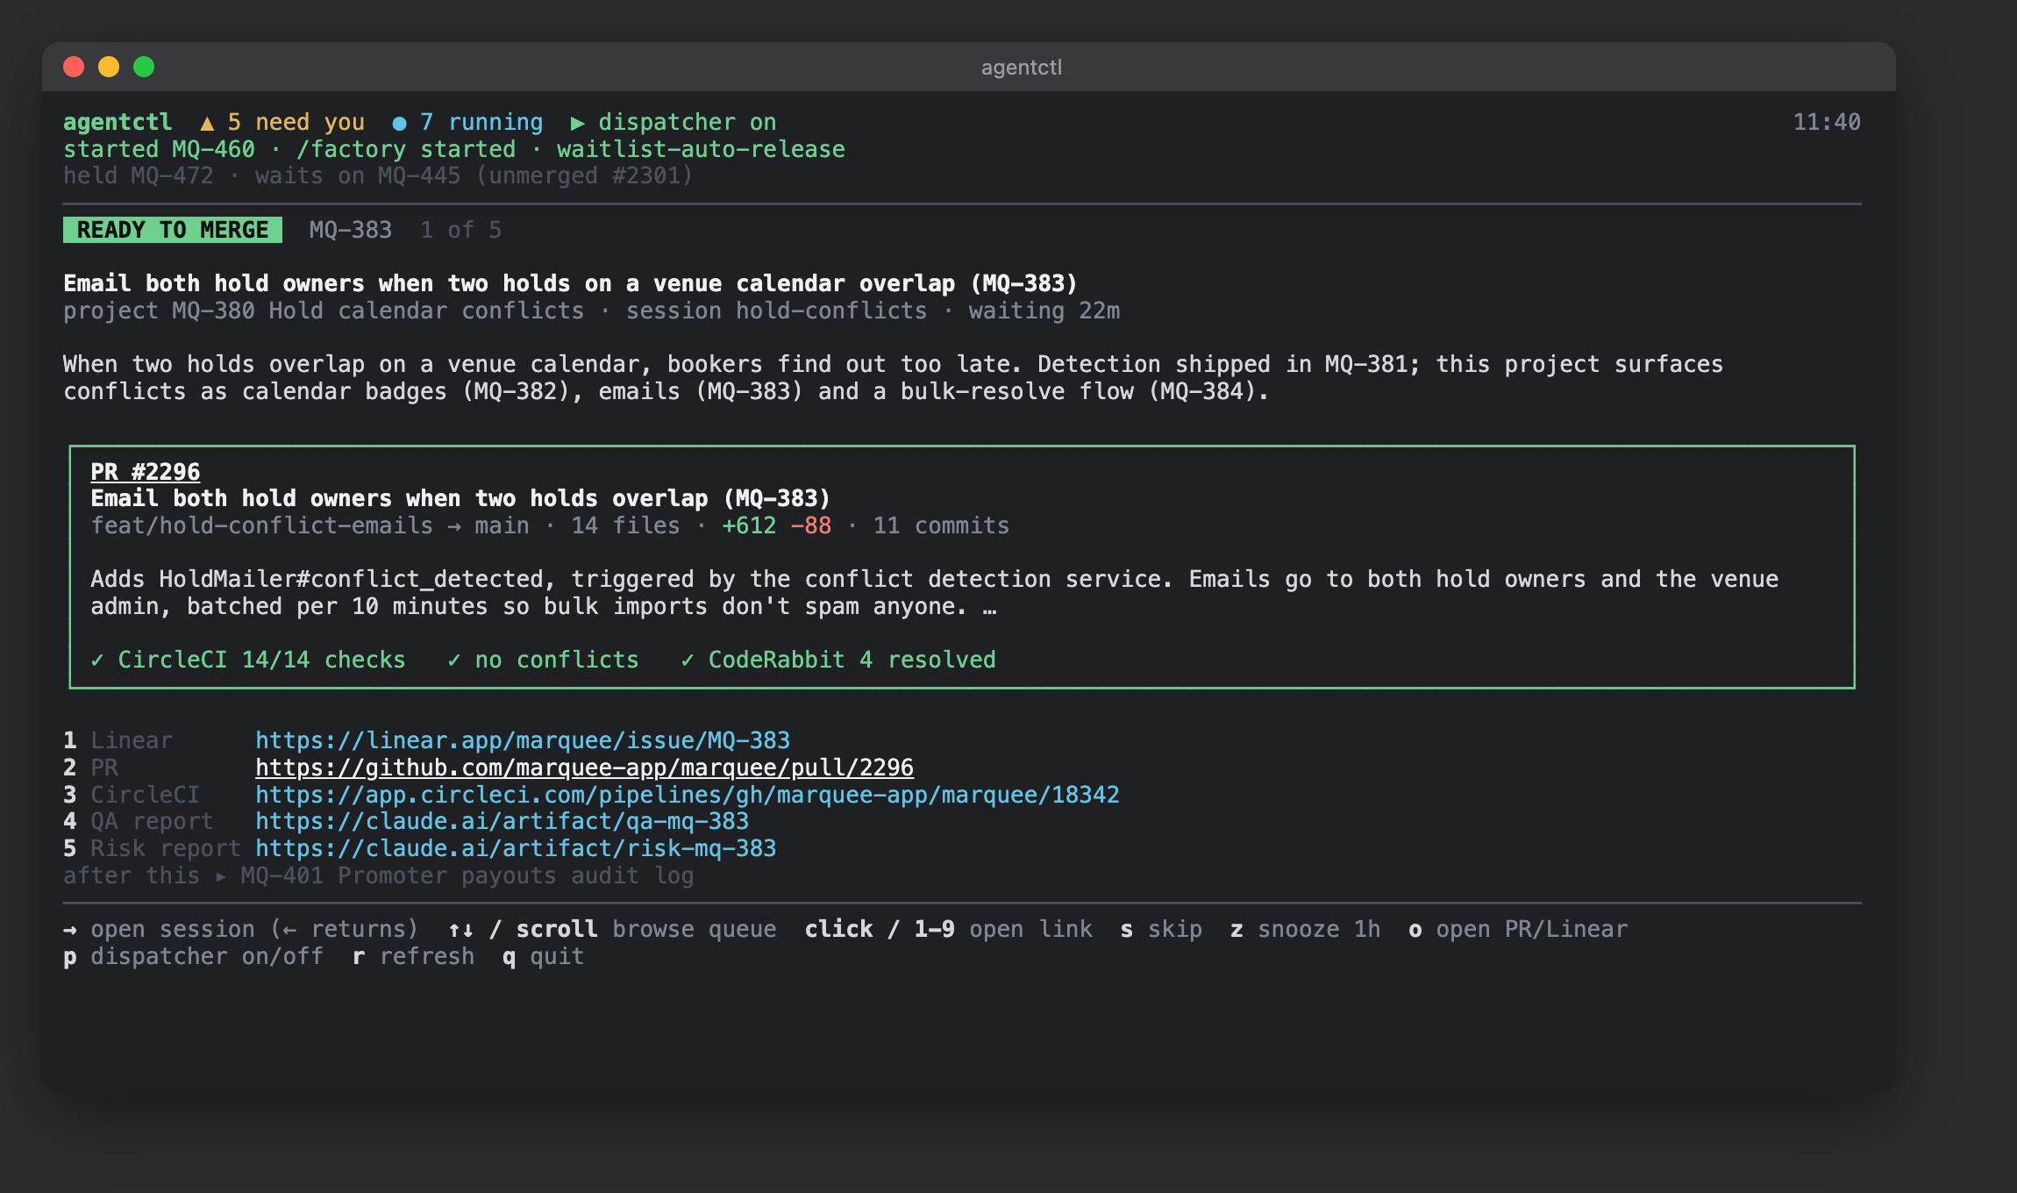This screenshot has width=2017, height=1193.
Task: Click 'dispatcher on' status text
Action: (688, 122)
